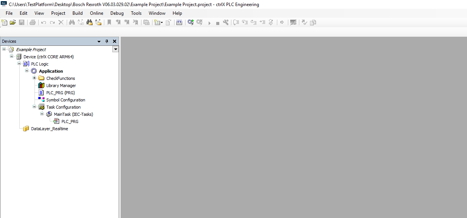Click the Toggle Bookmark icon in toolbar

109,23
